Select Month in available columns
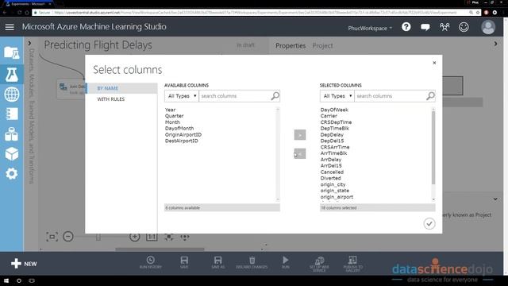Screen dimensions: 508x286 [172, 122]
